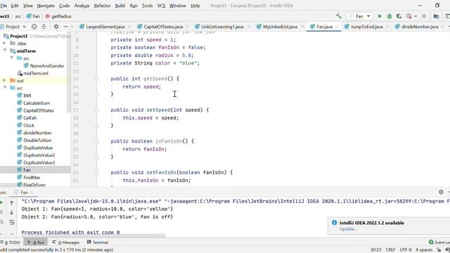The width and height of the screenshot is (450, 253).
Task: Open the VCS menu
Action: (161, 6)
